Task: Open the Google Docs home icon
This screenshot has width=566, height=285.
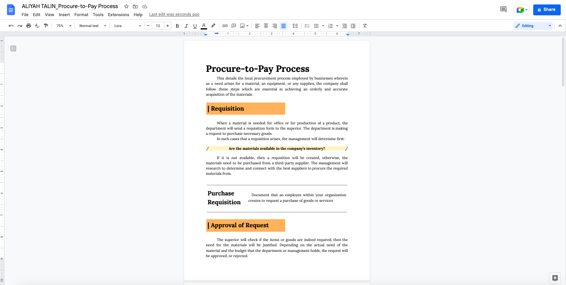Action: point(11,10)
